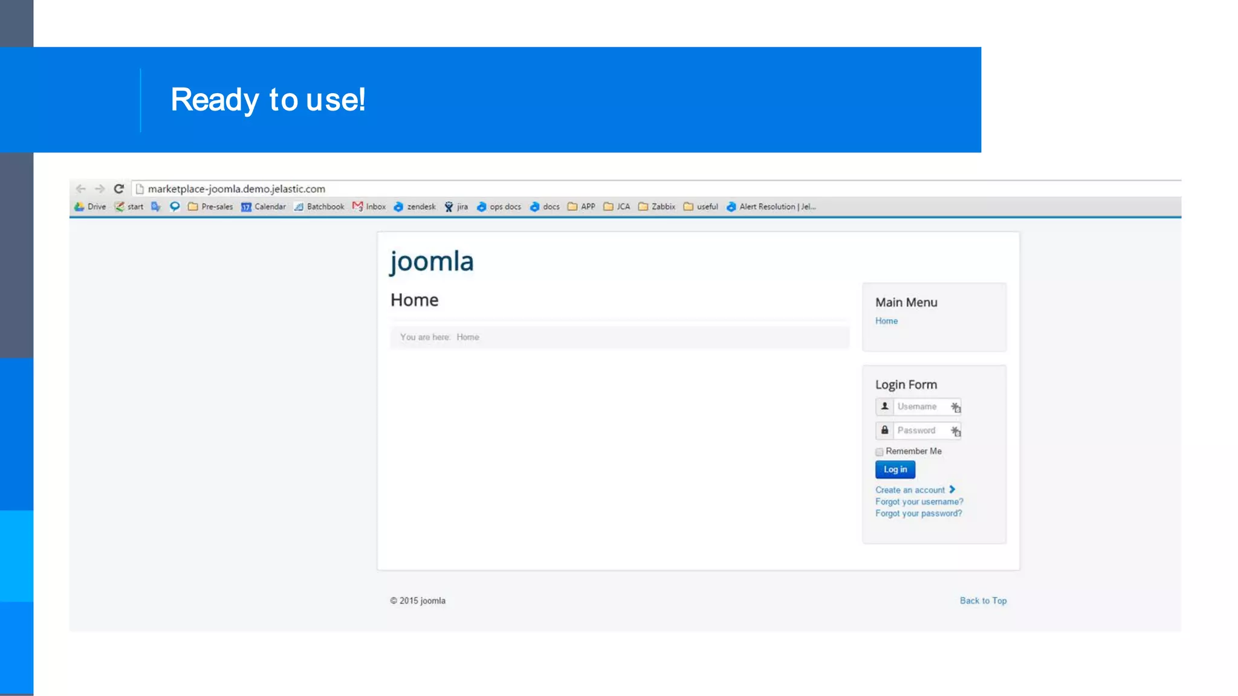Click the browser address bar URL
The image size is (1238, 696).
coord(236,189)
